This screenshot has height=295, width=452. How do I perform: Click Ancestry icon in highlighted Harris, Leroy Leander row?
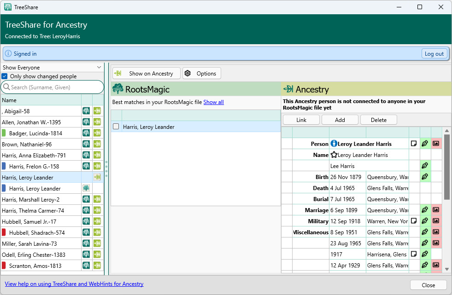97,177
